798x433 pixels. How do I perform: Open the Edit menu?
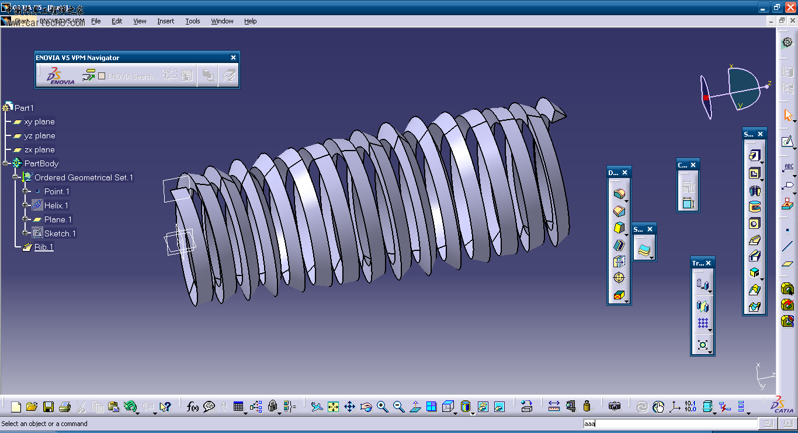point(117,21)
